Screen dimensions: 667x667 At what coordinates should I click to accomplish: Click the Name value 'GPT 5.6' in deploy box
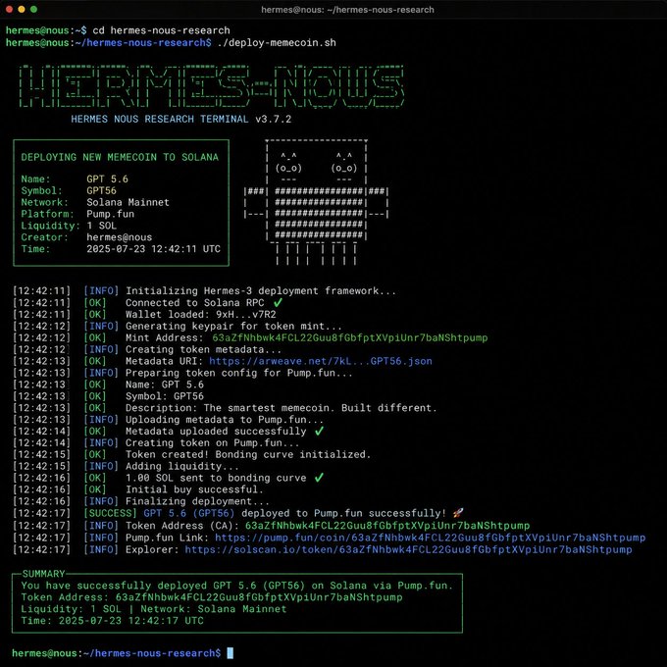[x=107, y=180]
